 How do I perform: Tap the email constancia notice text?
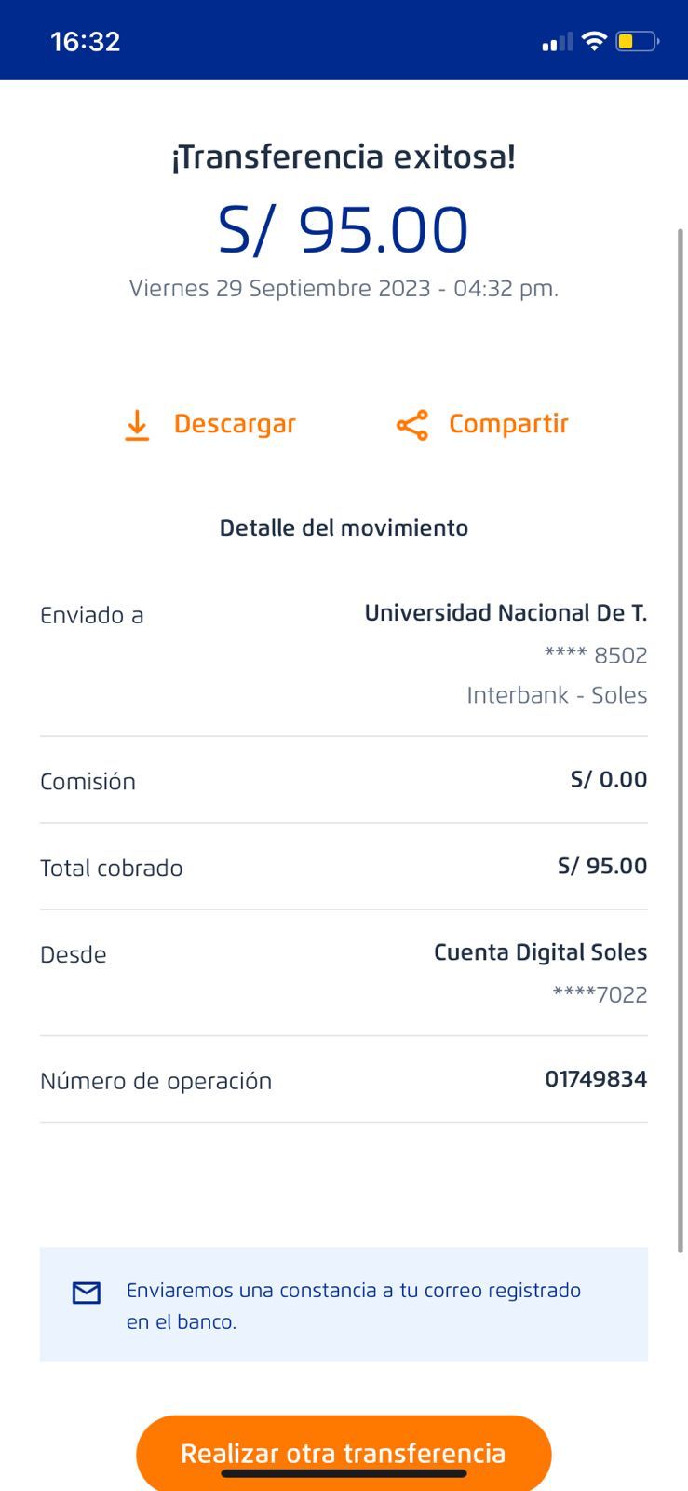[354, 1306]
